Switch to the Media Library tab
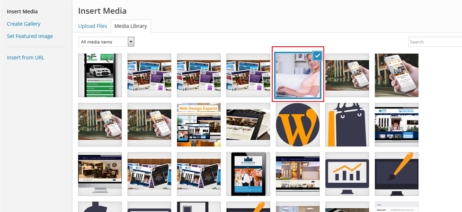This screenshot has height=212, width=462. click(x=130, y=26)
